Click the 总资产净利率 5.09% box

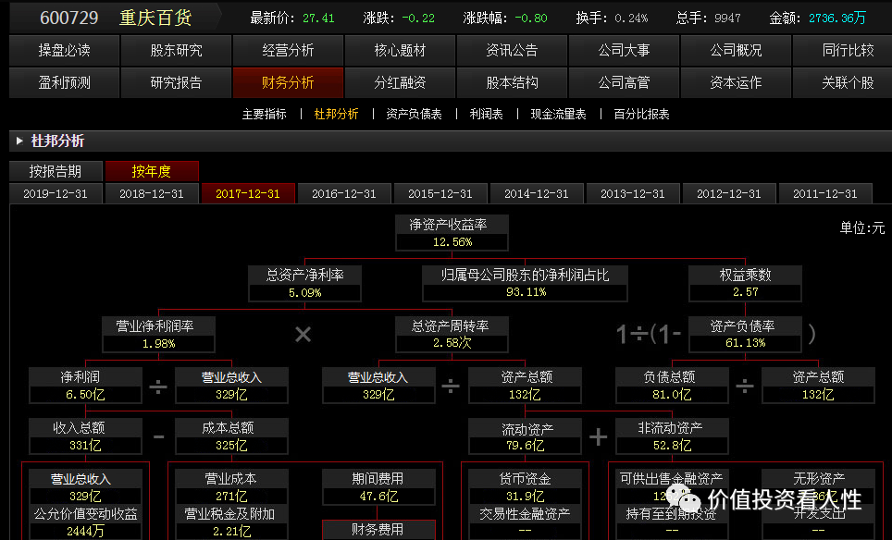[x=305, y=284]
